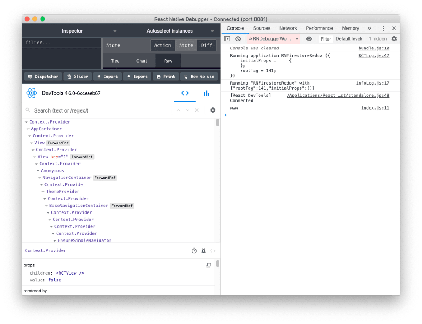Viewport: 422px width, 324px height.
Task: Select the Diff view toggle
Action: 207,45
